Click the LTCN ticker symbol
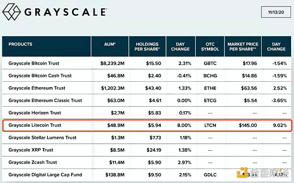 (210, 125)
